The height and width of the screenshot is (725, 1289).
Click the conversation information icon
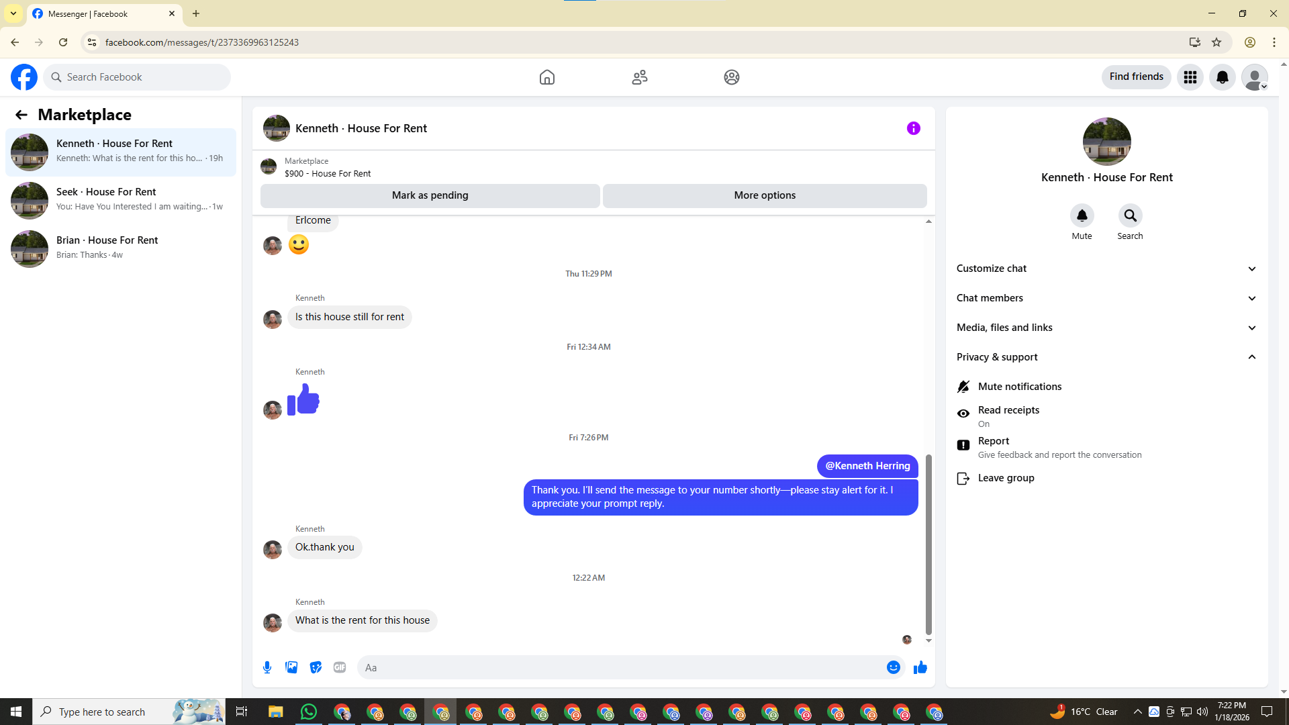(x=914, y=128)
